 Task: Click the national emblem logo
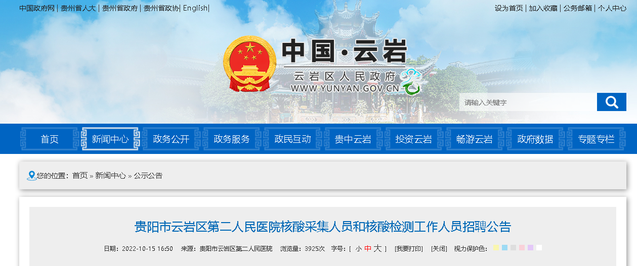[250, 65]
